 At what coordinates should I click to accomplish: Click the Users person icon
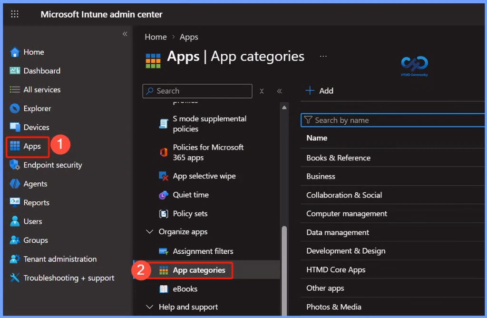click(x=15, y=221)
